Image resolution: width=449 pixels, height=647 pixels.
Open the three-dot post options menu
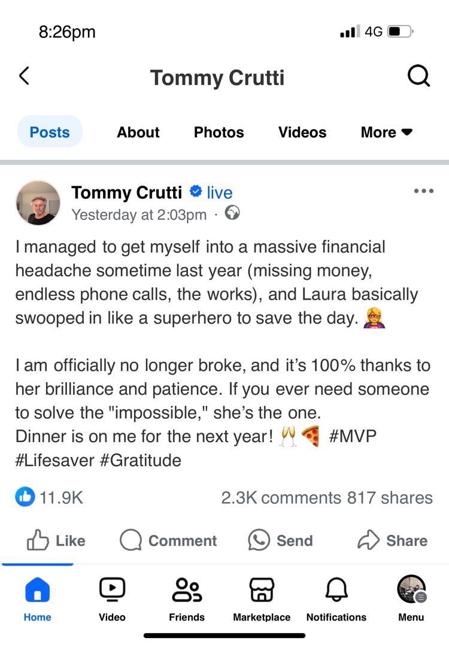coord(423,191)
